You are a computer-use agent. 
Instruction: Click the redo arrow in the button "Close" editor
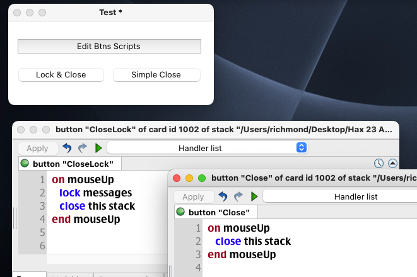pyautogui.click(x=238, y=197)
